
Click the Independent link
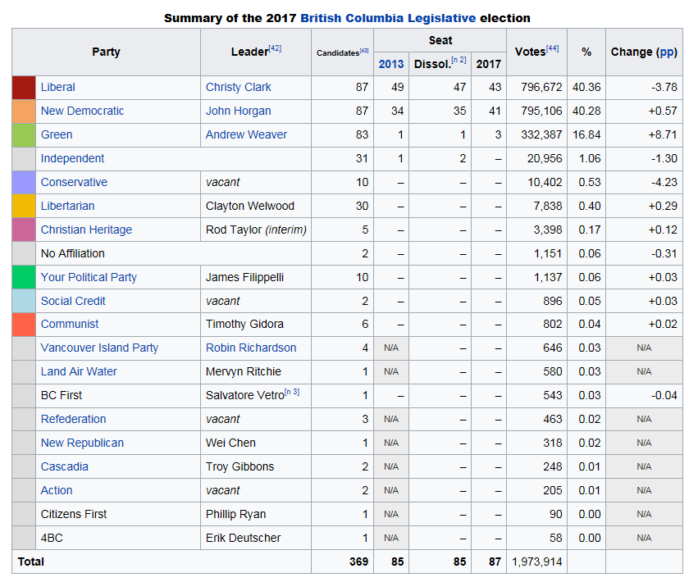coord(72,158)
